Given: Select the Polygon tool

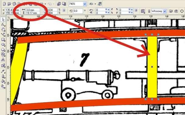Looking at the screenshot, I should coord(3,49).
